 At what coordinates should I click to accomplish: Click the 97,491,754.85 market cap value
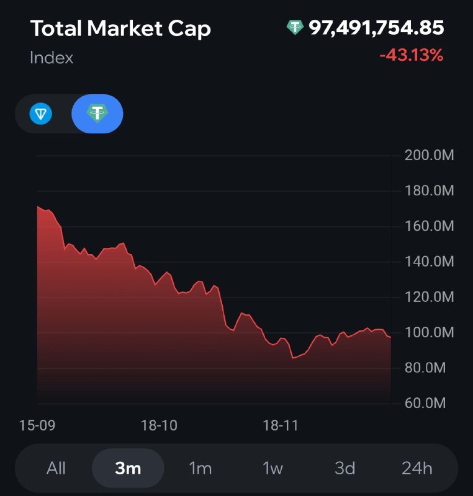coord(376,28)
